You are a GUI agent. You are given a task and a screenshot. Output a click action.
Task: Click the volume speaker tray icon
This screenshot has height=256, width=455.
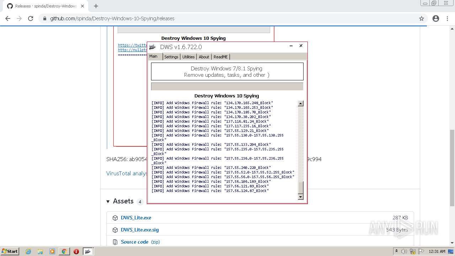404,251
